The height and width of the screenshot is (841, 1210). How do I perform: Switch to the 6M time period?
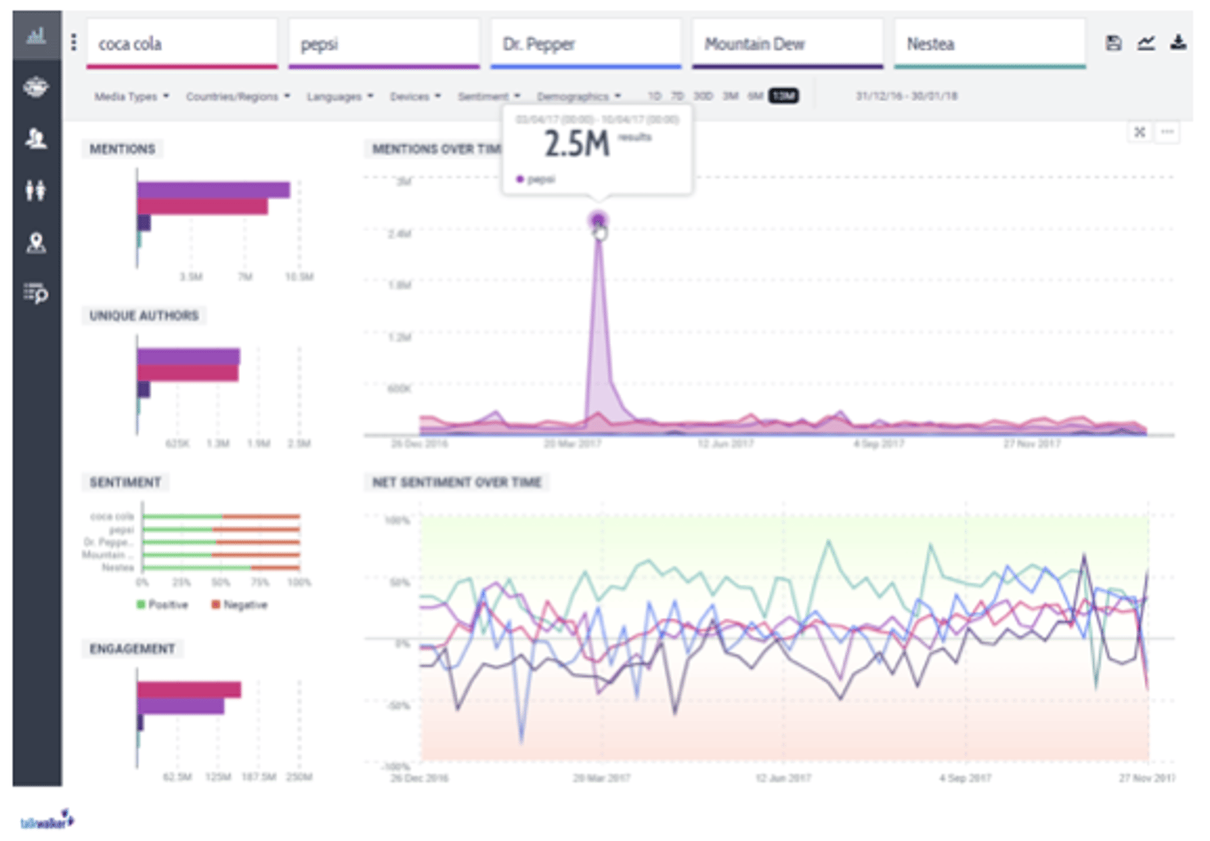[x=754, y=96]
